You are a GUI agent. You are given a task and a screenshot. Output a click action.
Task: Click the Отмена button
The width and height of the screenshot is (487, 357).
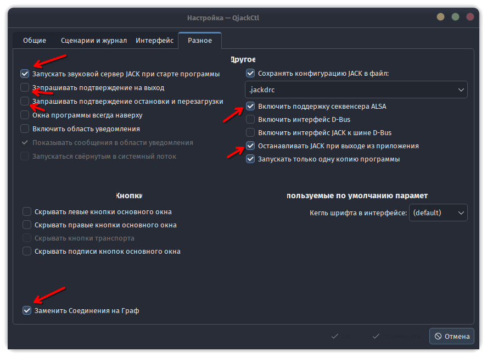coord(451,336)
